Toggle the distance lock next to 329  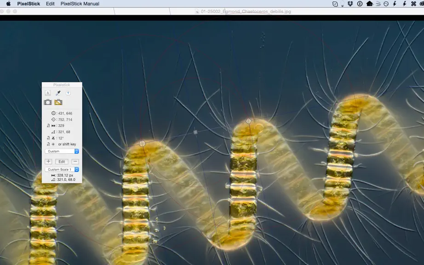point(48,126)
